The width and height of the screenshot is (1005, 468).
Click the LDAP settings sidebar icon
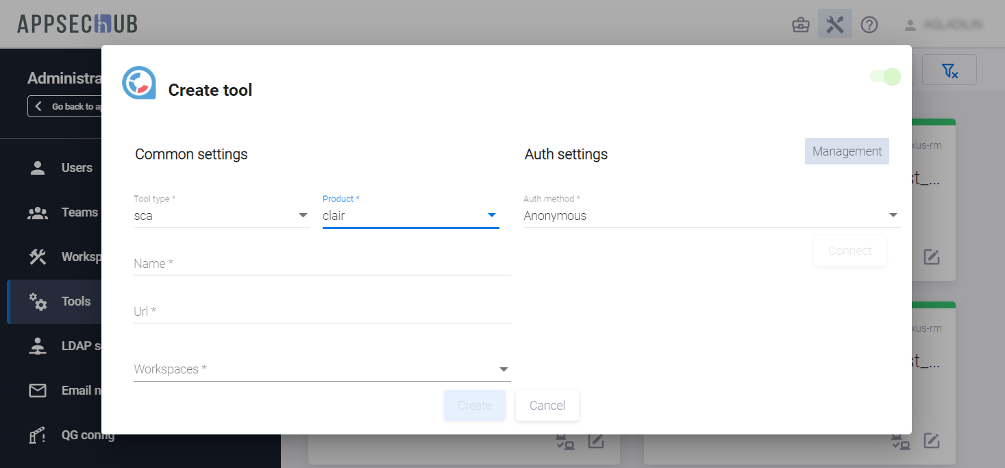point(38,346)
